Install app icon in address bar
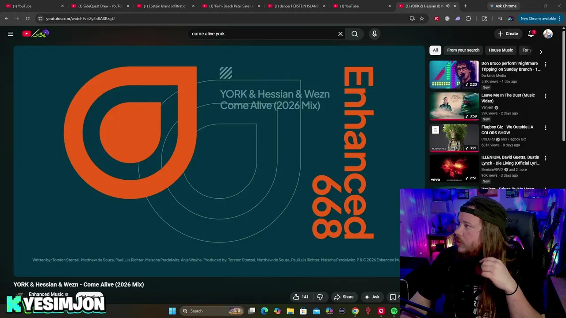 click(x=412, y=19)
